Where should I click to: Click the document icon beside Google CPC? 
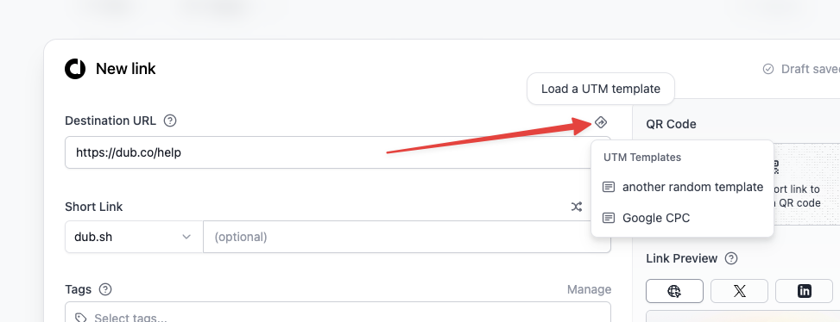(609, 218)
